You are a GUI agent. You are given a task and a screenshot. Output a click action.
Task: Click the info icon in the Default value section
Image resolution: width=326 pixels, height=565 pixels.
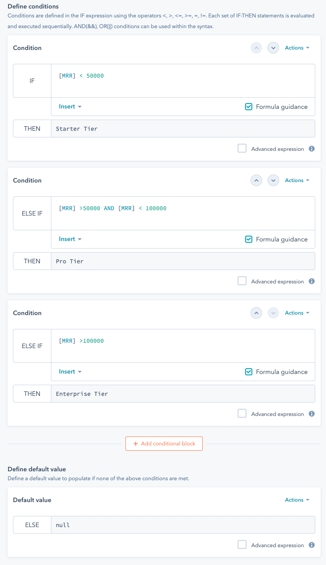pos(312,545)
